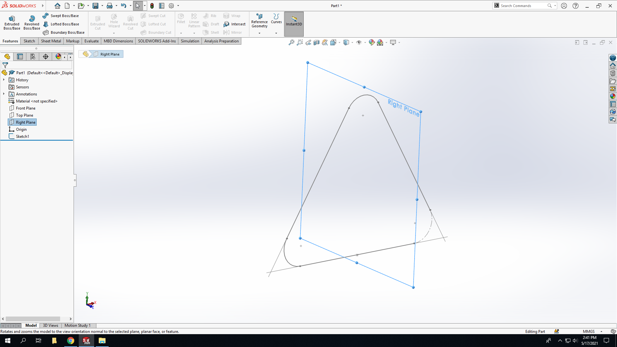The height and width of the screenshot is (347, 617).
Task: Open the Help question mark icon
Action: click(576, 6)
